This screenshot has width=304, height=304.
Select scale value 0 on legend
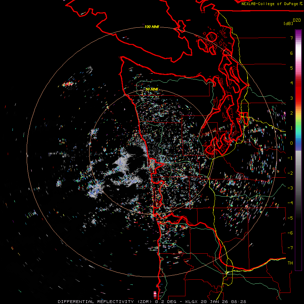pyautogui.click(x=292, y=143)
